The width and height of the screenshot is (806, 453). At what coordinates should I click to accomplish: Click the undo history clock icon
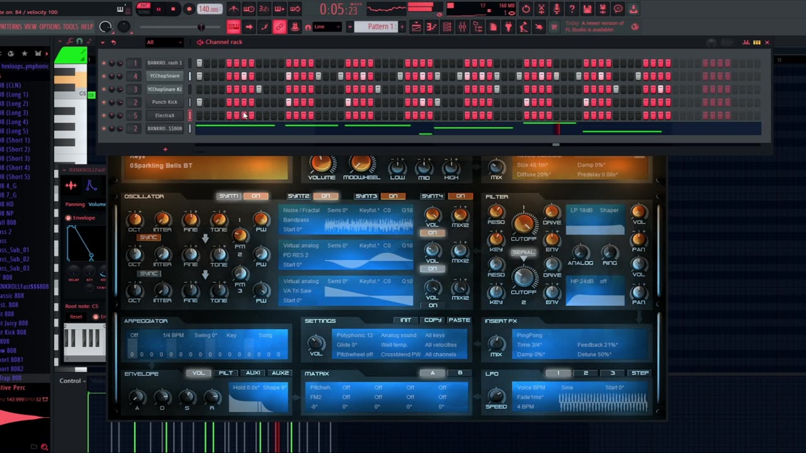(526, 9)
